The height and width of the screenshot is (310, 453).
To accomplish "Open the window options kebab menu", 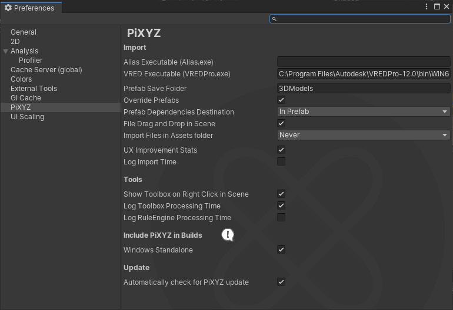I will click(427, 6).
